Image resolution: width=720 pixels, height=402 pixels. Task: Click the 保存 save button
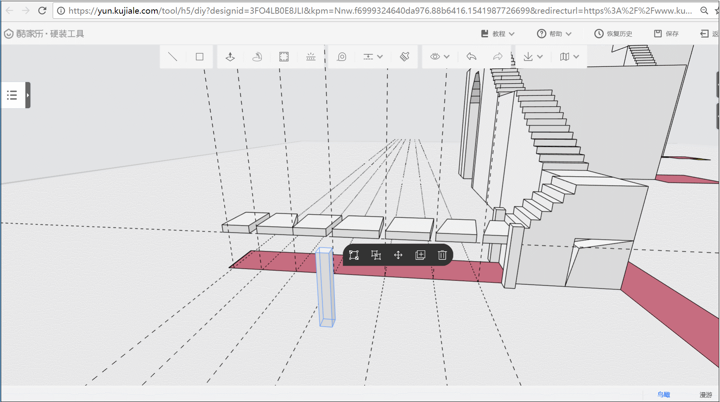[x=667, y=34]
